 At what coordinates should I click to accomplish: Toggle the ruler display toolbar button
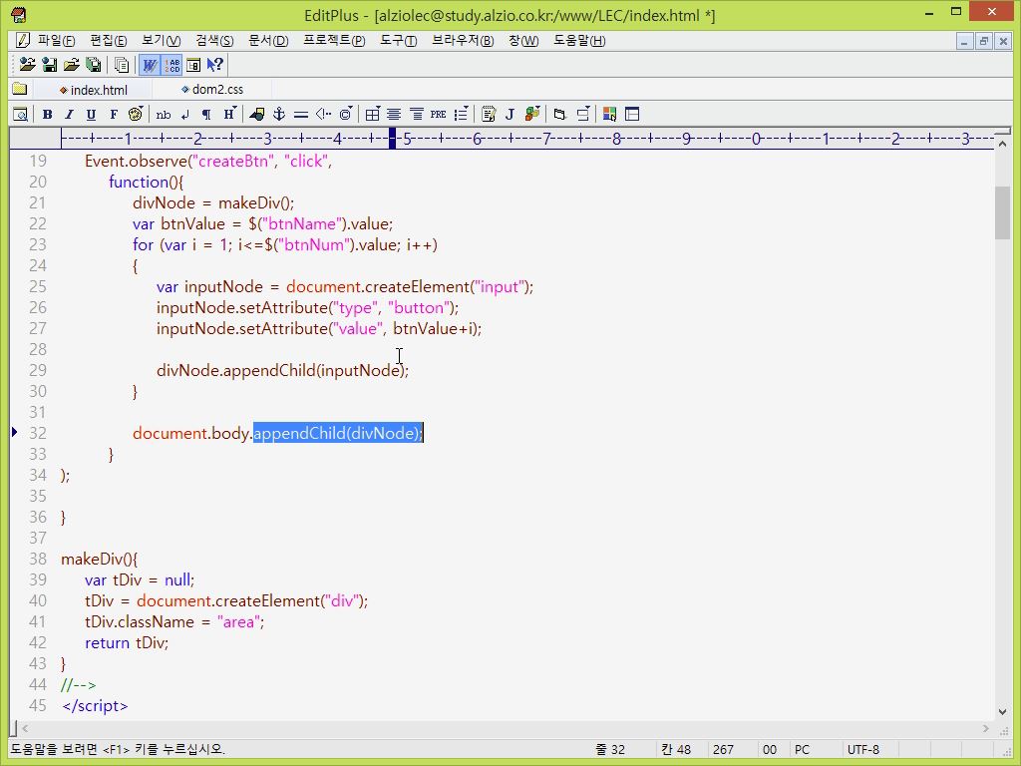coord(193,65)
